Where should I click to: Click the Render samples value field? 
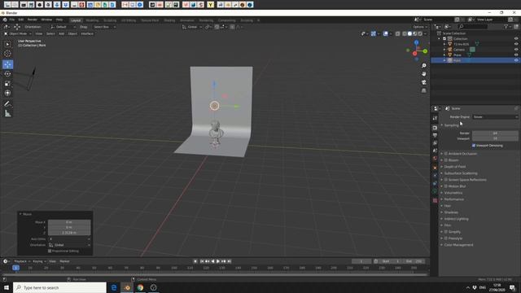[495, 133]
